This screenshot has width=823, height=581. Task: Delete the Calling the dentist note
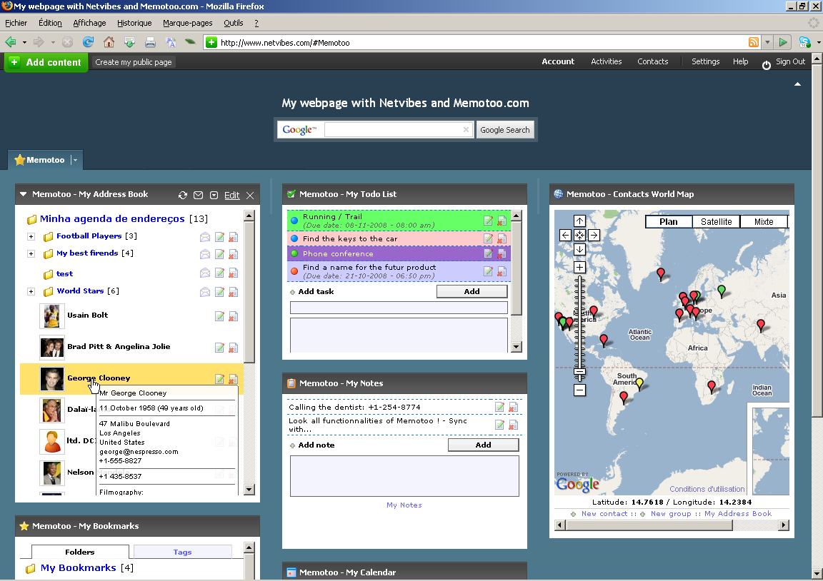514,407
